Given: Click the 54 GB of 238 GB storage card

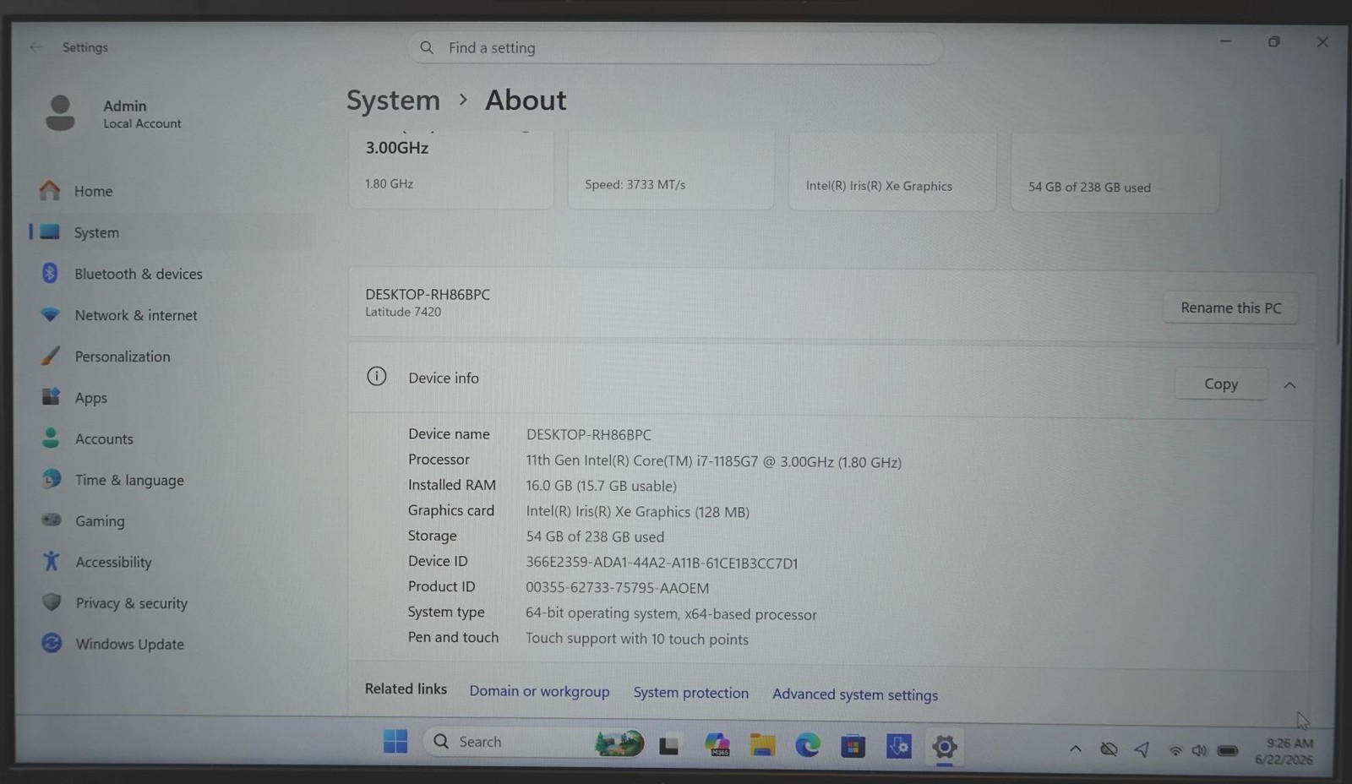Looking at the screenshot, I should (1115, 172).
